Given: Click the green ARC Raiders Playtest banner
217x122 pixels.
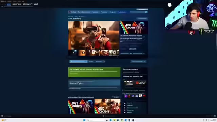Looking at the screenshot, I should click(x=94, y=72).
